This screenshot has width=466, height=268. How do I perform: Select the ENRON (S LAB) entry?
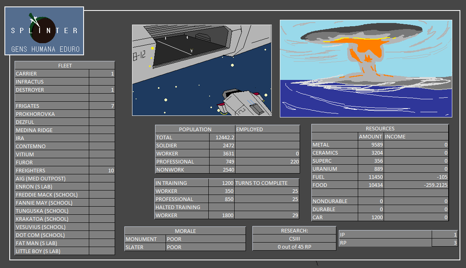(x=52, y=186)
